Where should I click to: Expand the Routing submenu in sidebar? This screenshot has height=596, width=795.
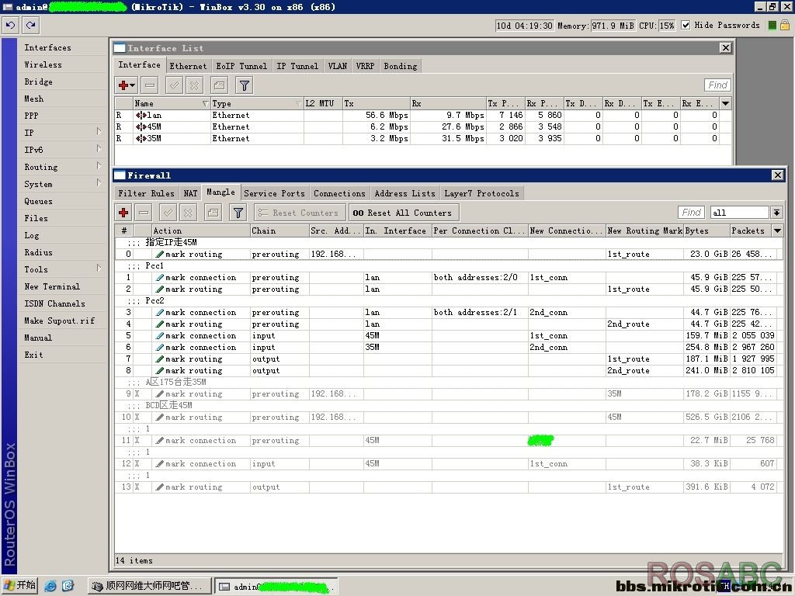coord(99,166)
